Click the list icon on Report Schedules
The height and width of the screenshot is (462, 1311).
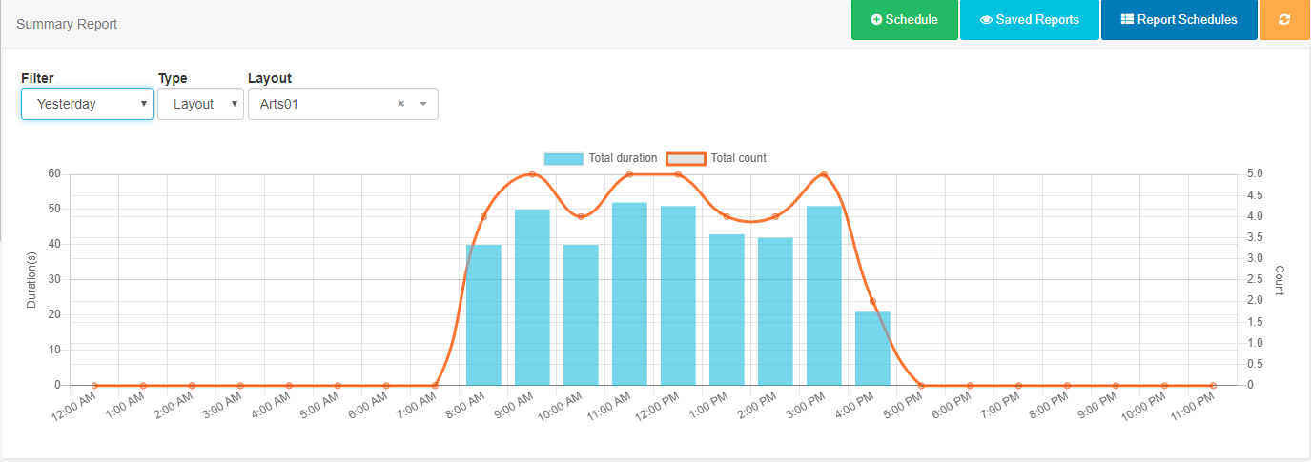(x=1127, y=20)
